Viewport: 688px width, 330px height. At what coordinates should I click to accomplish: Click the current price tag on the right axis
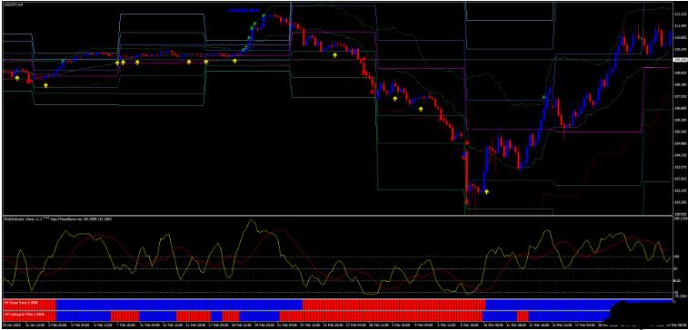[680, 59]
